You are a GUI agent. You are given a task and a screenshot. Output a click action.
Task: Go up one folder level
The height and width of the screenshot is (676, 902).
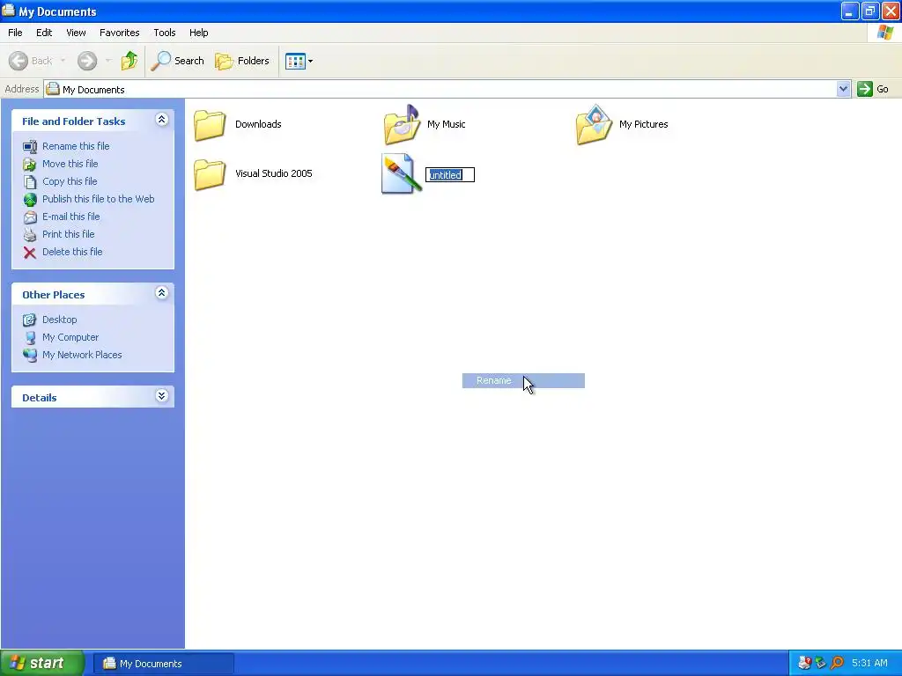point(129,61)
